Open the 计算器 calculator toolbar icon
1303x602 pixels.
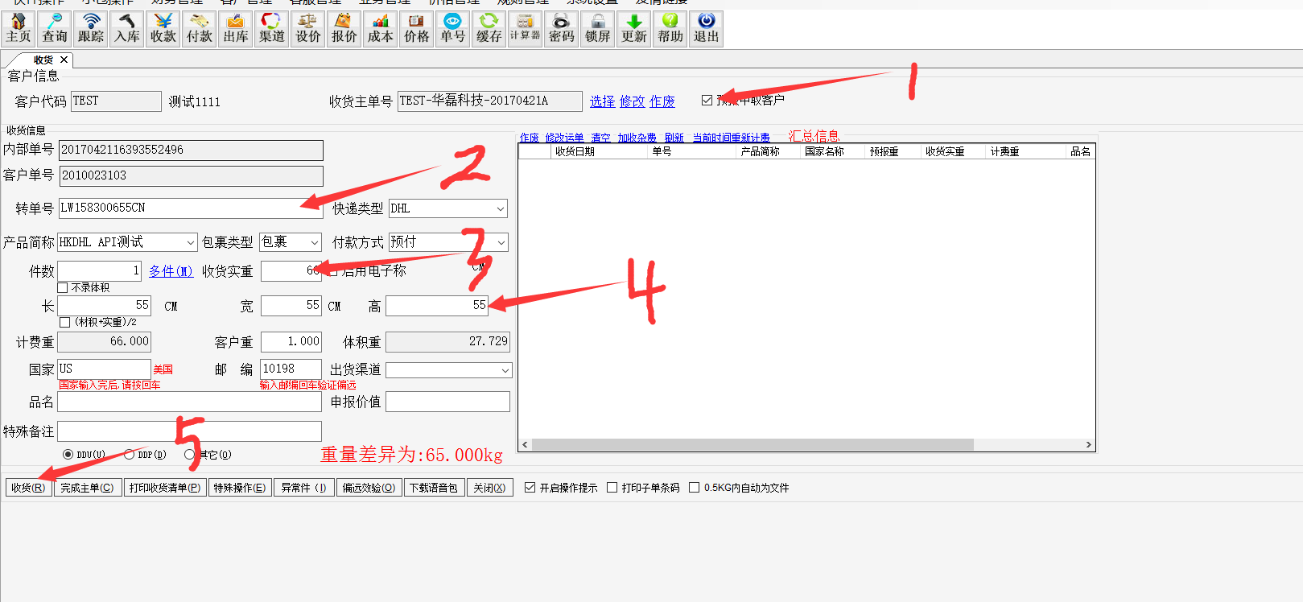(x=525, y=28)
